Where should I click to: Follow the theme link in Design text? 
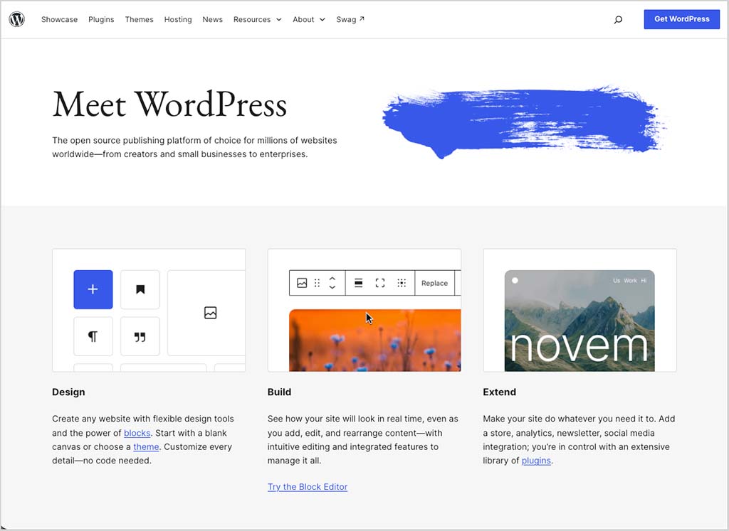146,447
